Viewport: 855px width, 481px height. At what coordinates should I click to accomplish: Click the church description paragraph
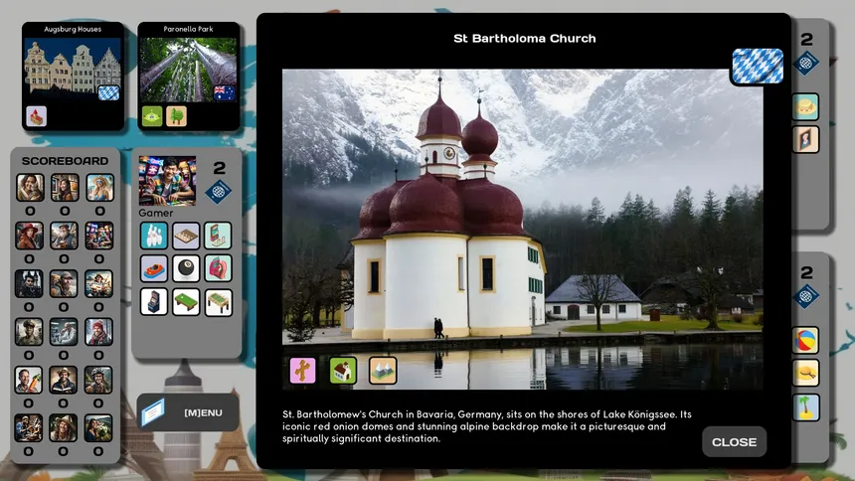(x=487, y=426)
